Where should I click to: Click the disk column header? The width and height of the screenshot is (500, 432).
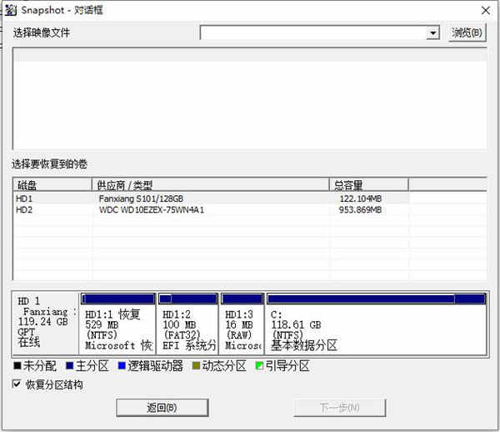[52, 185]
